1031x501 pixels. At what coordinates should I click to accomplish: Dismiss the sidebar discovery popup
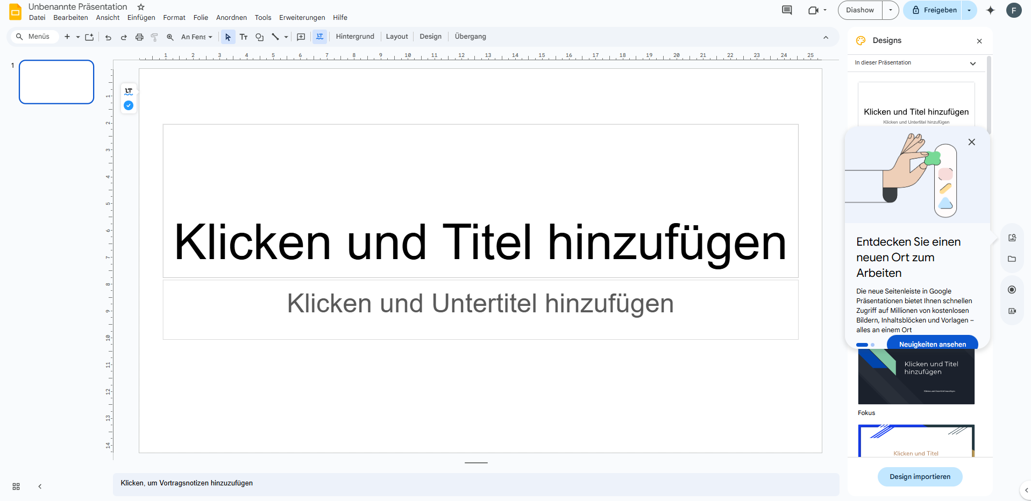(x=971, y=142)
